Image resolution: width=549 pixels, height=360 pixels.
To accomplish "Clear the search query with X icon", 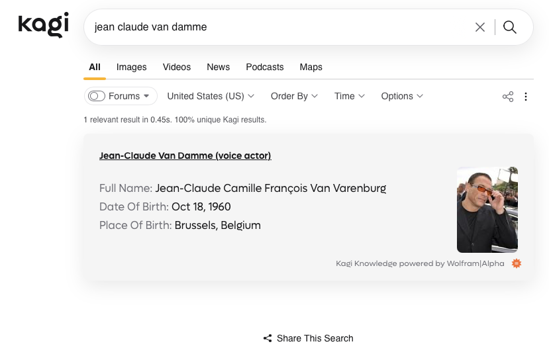I will pos(479,27).
